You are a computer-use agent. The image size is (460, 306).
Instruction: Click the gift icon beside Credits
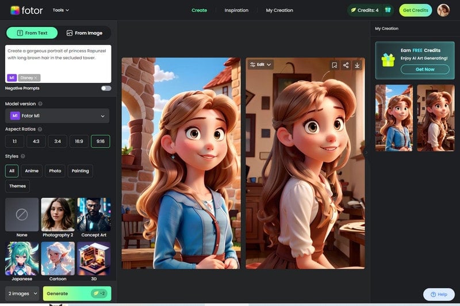coord(388,10)
